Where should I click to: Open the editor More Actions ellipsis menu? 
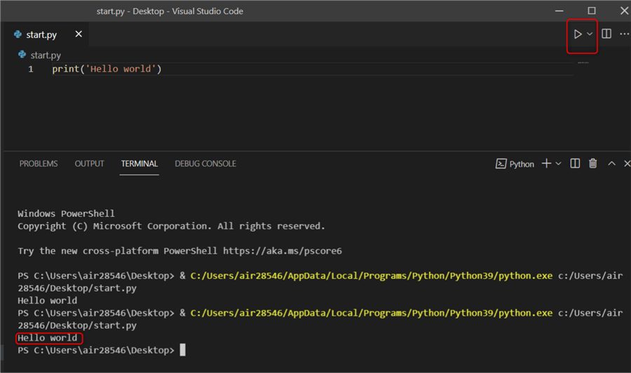[624, 34]
